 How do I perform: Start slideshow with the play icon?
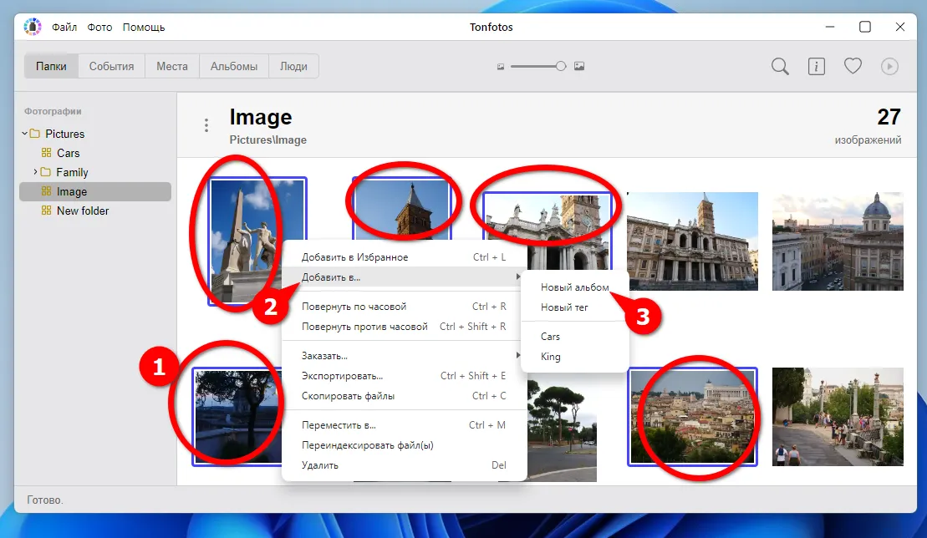(889, 67)
